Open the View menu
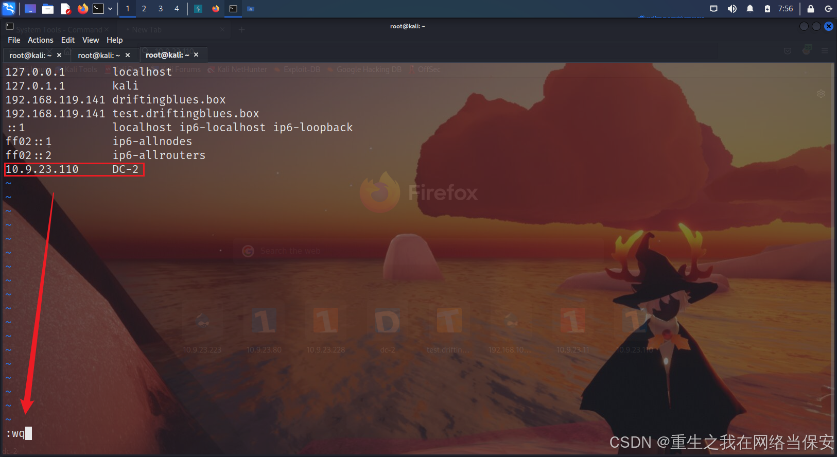The height and width of the screenshot is (457, 837). pyautogui.click(x=91, y=40)
